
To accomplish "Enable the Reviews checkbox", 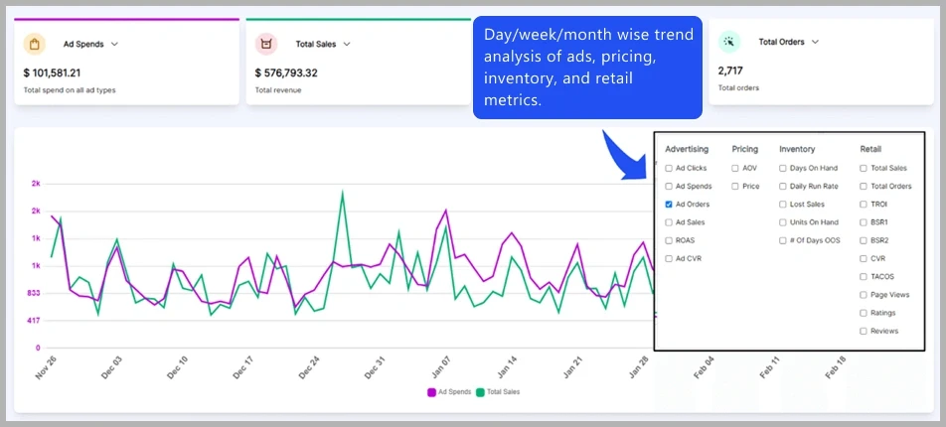I will pos(864,331).
